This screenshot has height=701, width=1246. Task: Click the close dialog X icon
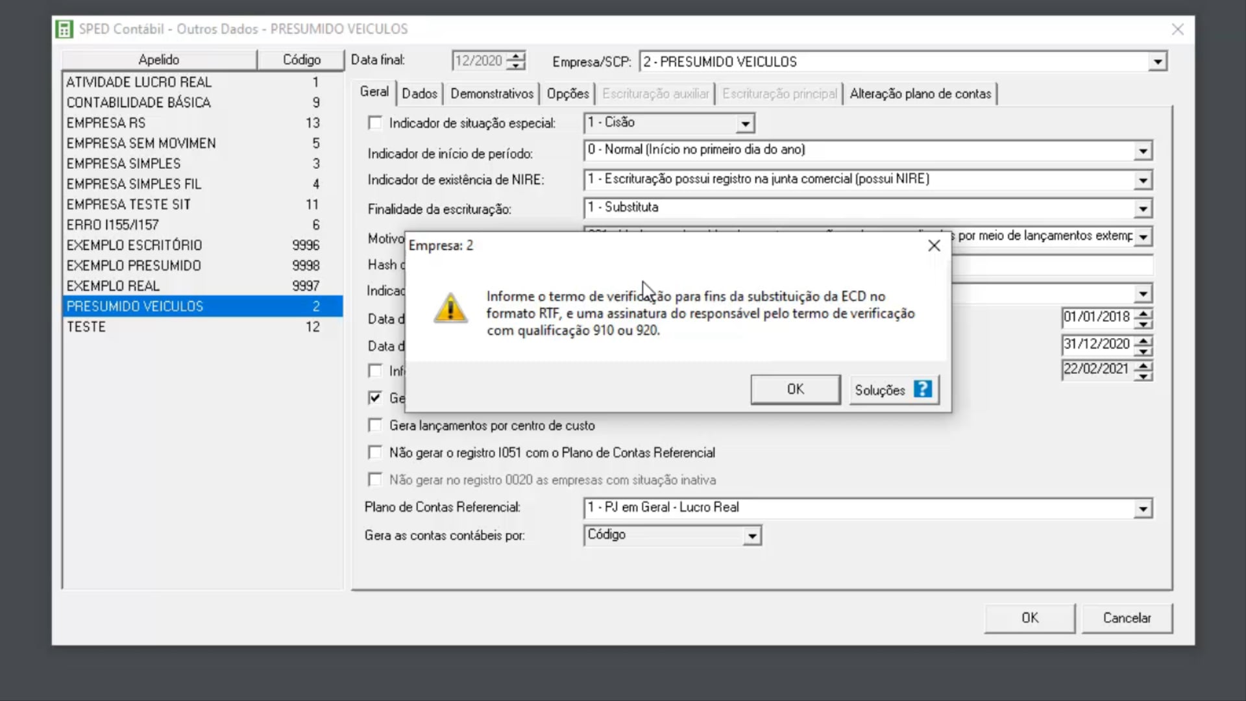[x=934, y=245]
